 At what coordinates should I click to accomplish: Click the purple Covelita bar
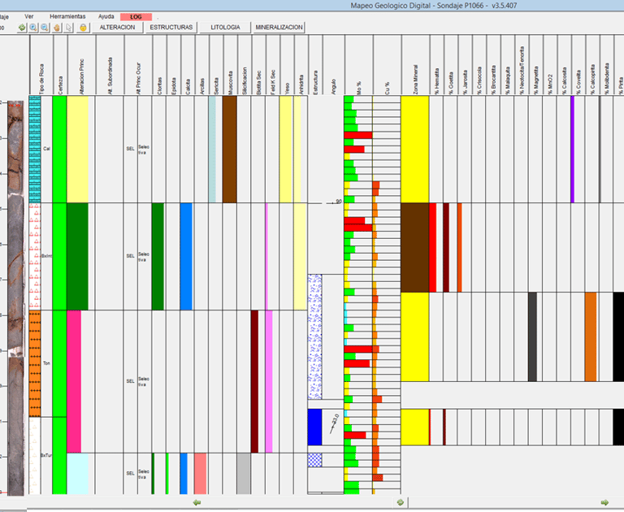[572, 150]
